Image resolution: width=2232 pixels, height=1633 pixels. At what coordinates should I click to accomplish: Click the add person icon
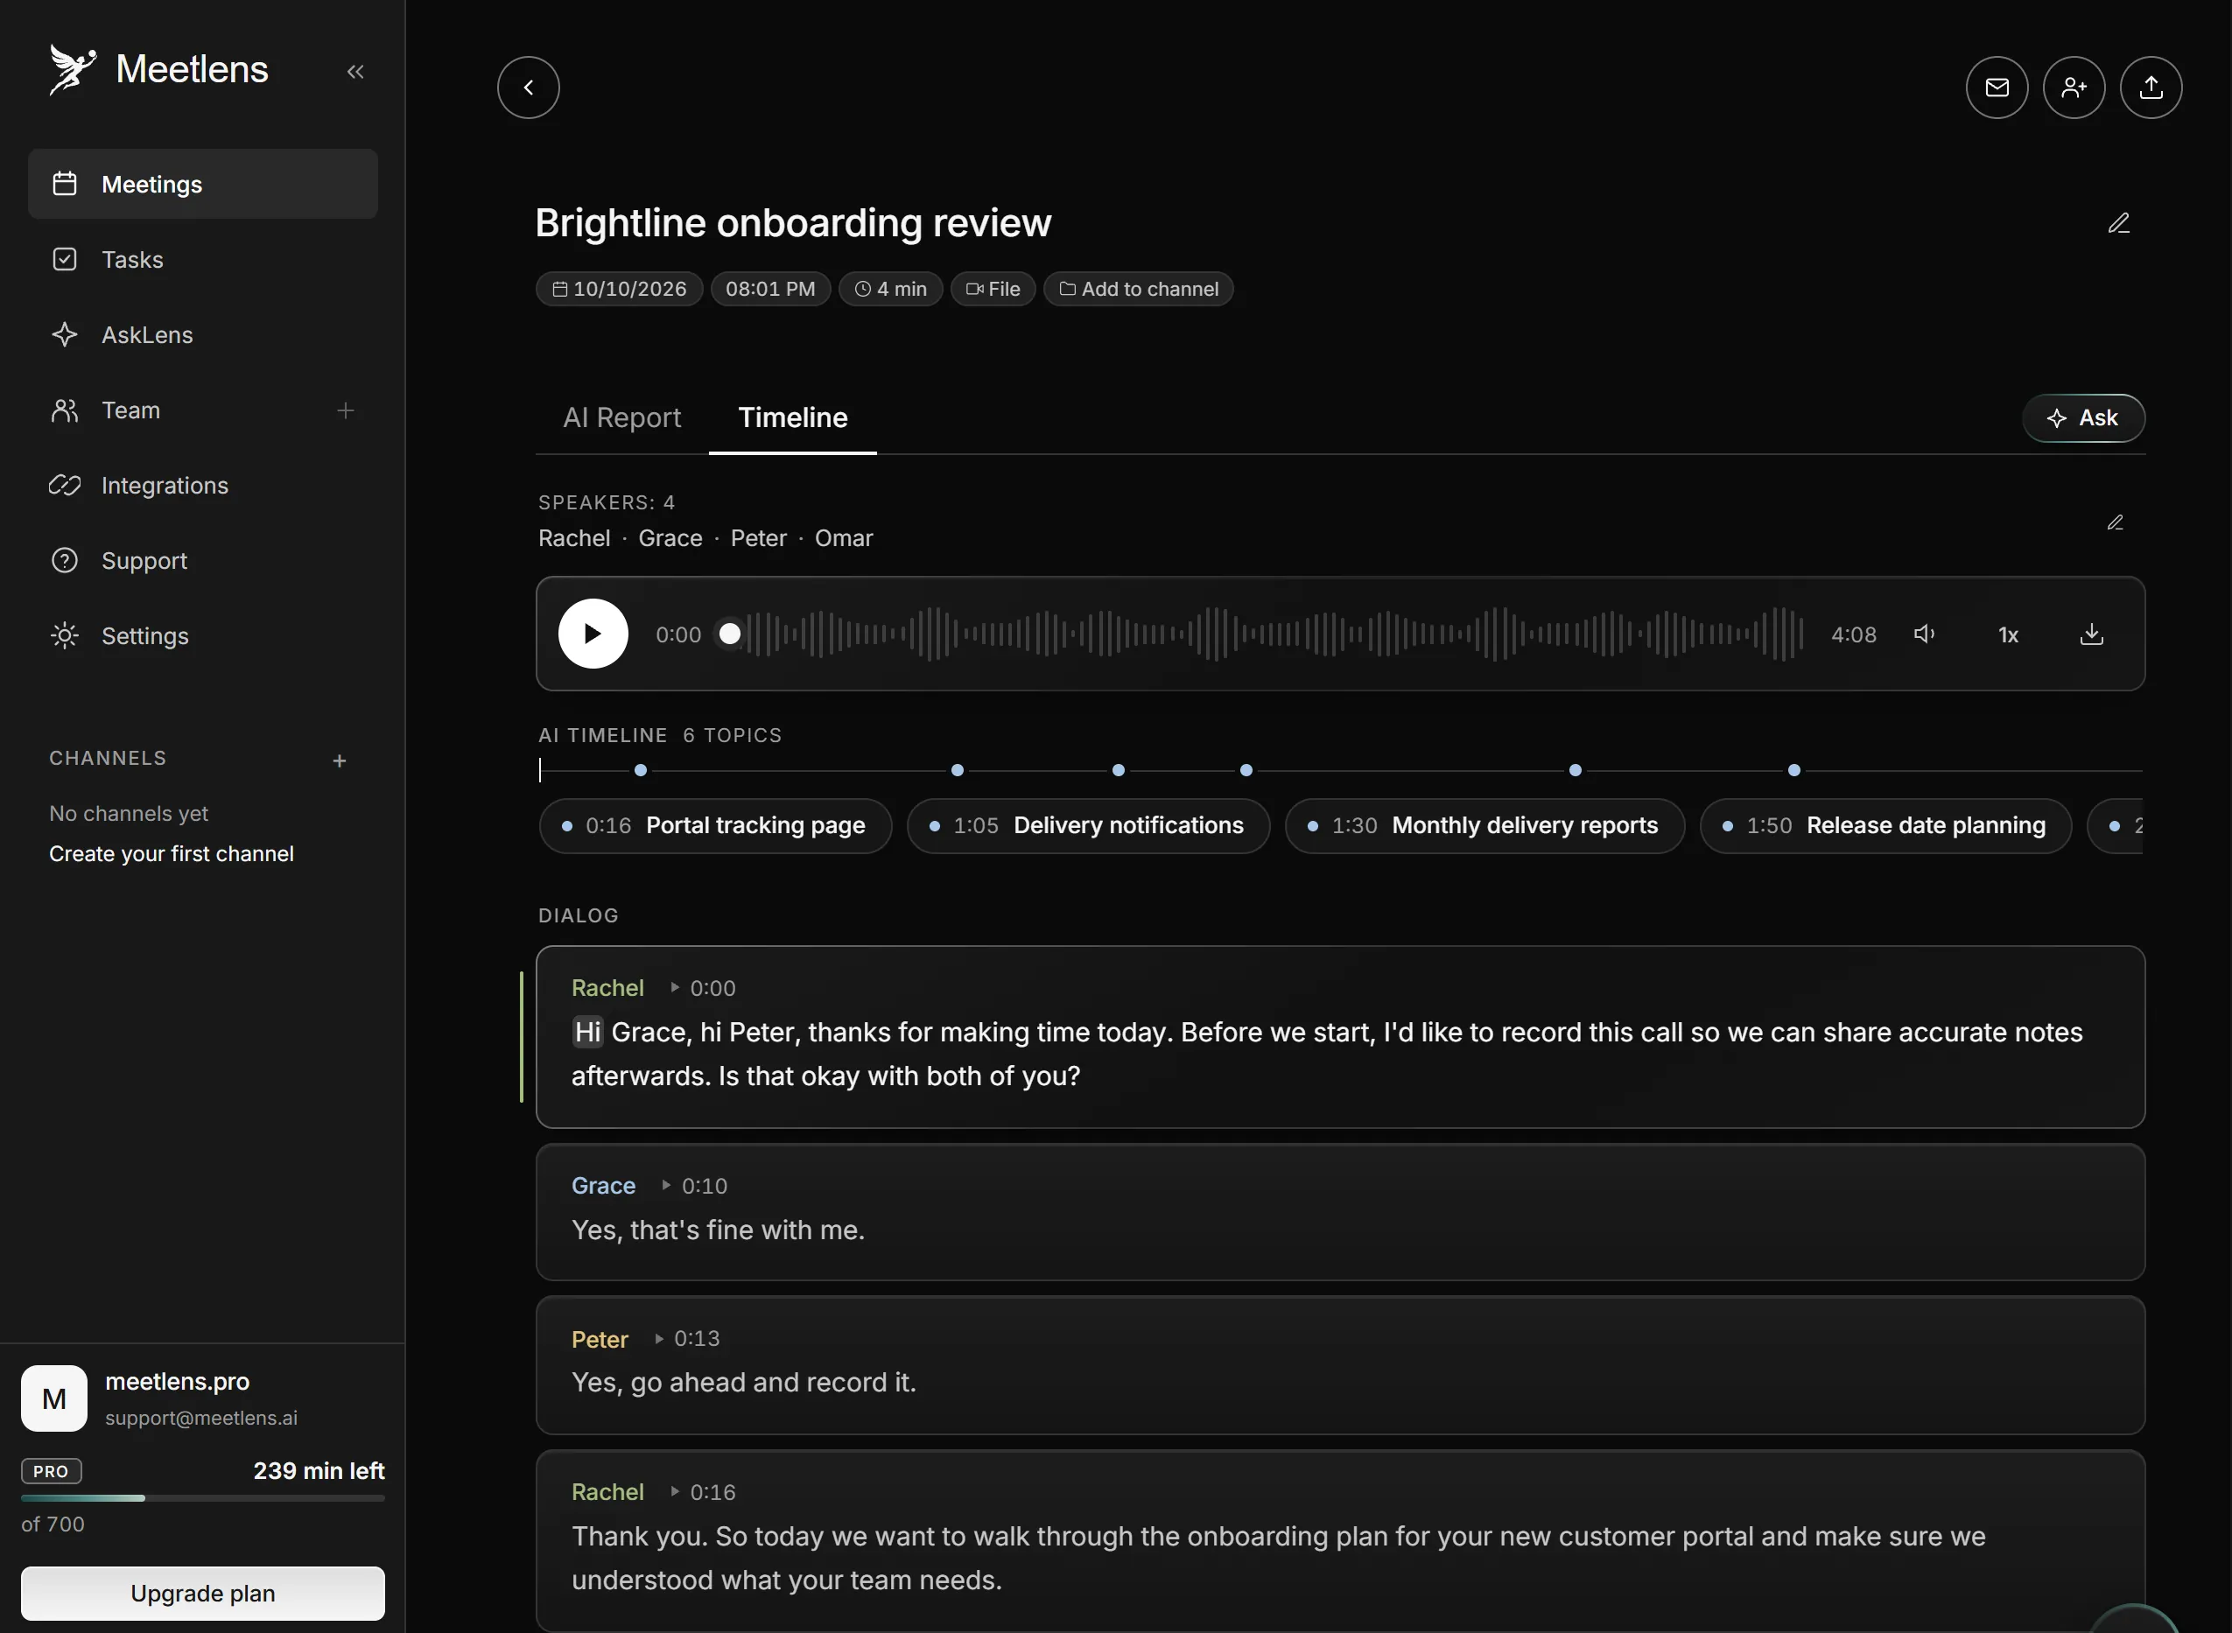[x=2074, y=87]
